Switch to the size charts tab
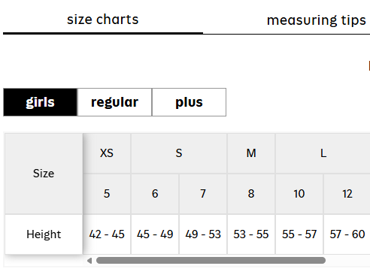The image size is (370, 275). tap(103, 20)
